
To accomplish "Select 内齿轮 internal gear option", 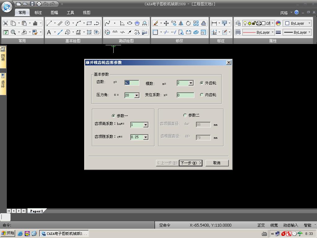I will click(x=208, y=95).
